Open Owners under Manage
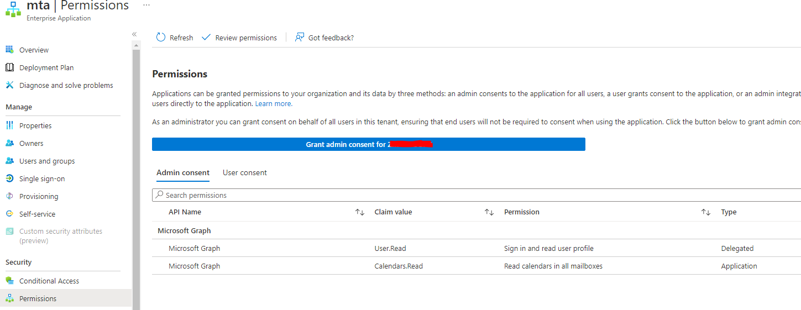This screenshot has width=801, height=310. pos(31,143)
